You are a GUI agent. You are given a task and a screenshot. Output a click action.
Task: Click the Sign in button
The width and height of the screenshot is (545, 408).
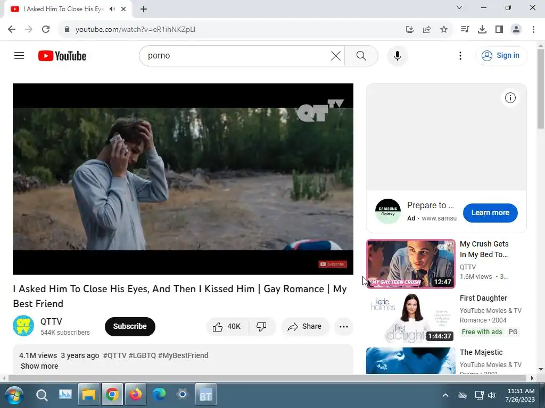[x=501, y=55]
